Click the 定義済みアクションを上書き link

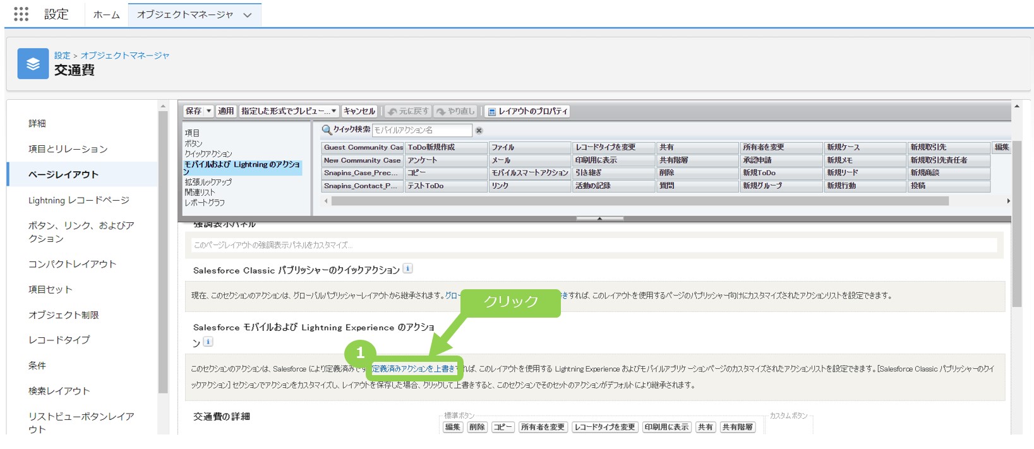(414, 369)
